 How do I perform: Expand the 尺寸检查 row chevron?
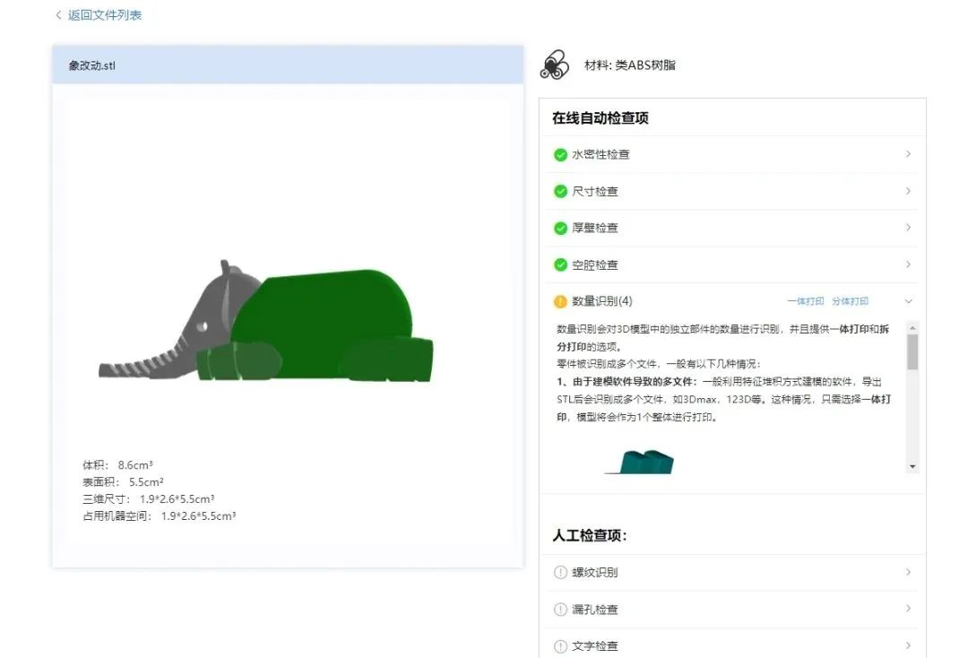(908, 191)
